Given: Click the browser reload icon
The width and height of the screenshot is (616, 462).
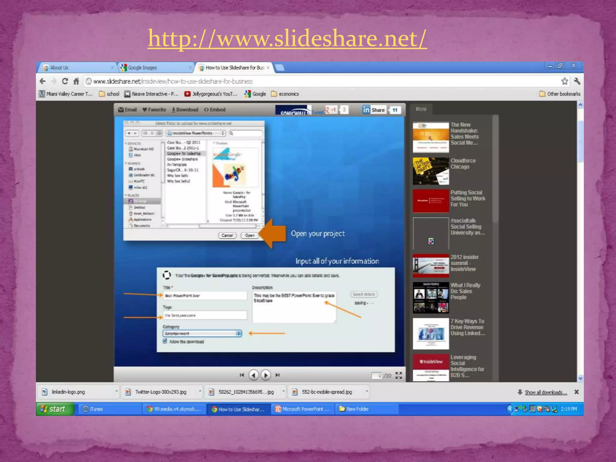Looking at the screenshot, I should (65, 81).
